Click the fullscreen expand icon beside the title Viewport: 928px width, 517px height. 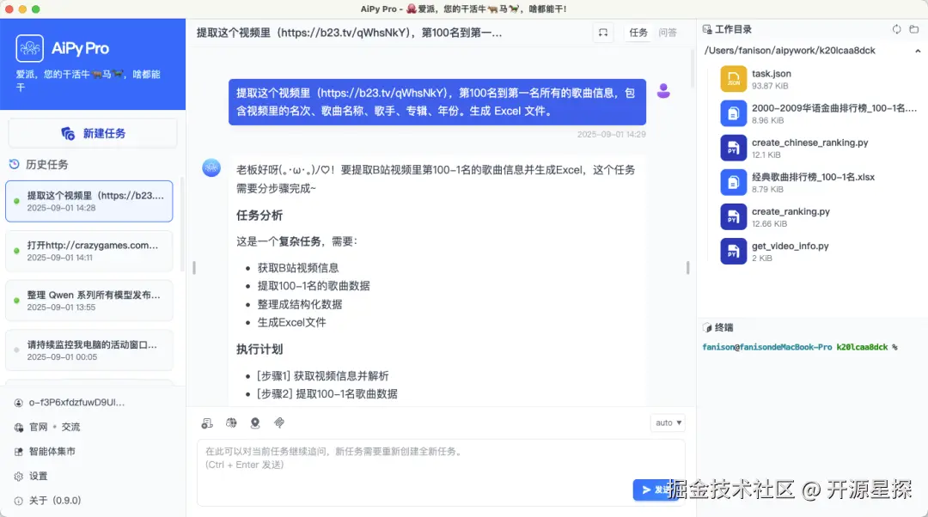[602, 32]
